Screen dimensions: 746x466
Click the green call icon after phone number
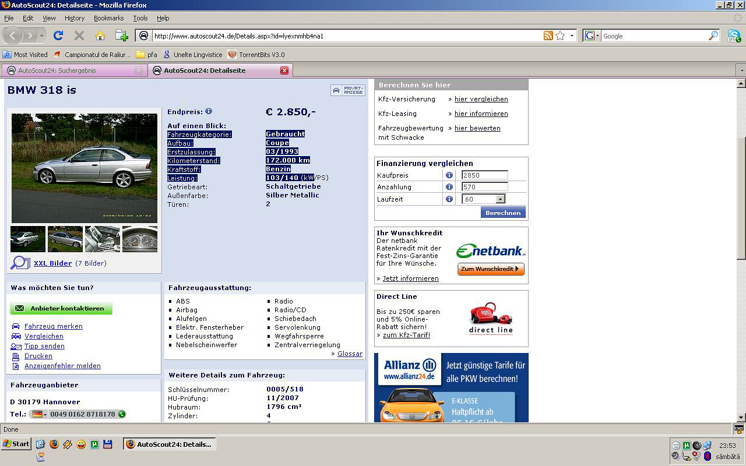click(x=122, y=414)
